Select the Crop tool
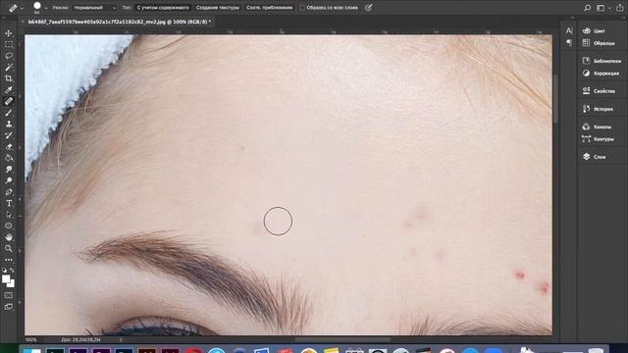628x353 pixels. tap(9, 78)
